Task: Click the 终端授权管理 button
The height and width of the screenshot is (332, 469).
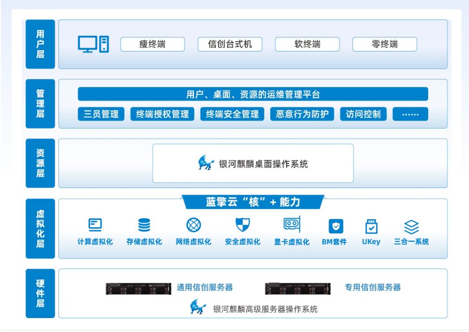Action: tap(162, 114)
